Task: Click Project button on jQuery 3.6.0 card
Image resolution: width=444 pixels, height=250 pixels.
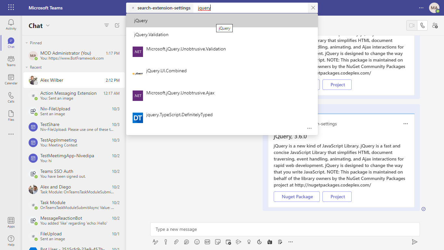Action: 337,197
